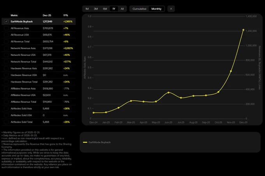
Task: Click the Dec-25 data point on chart
Action: pos(243,30)
